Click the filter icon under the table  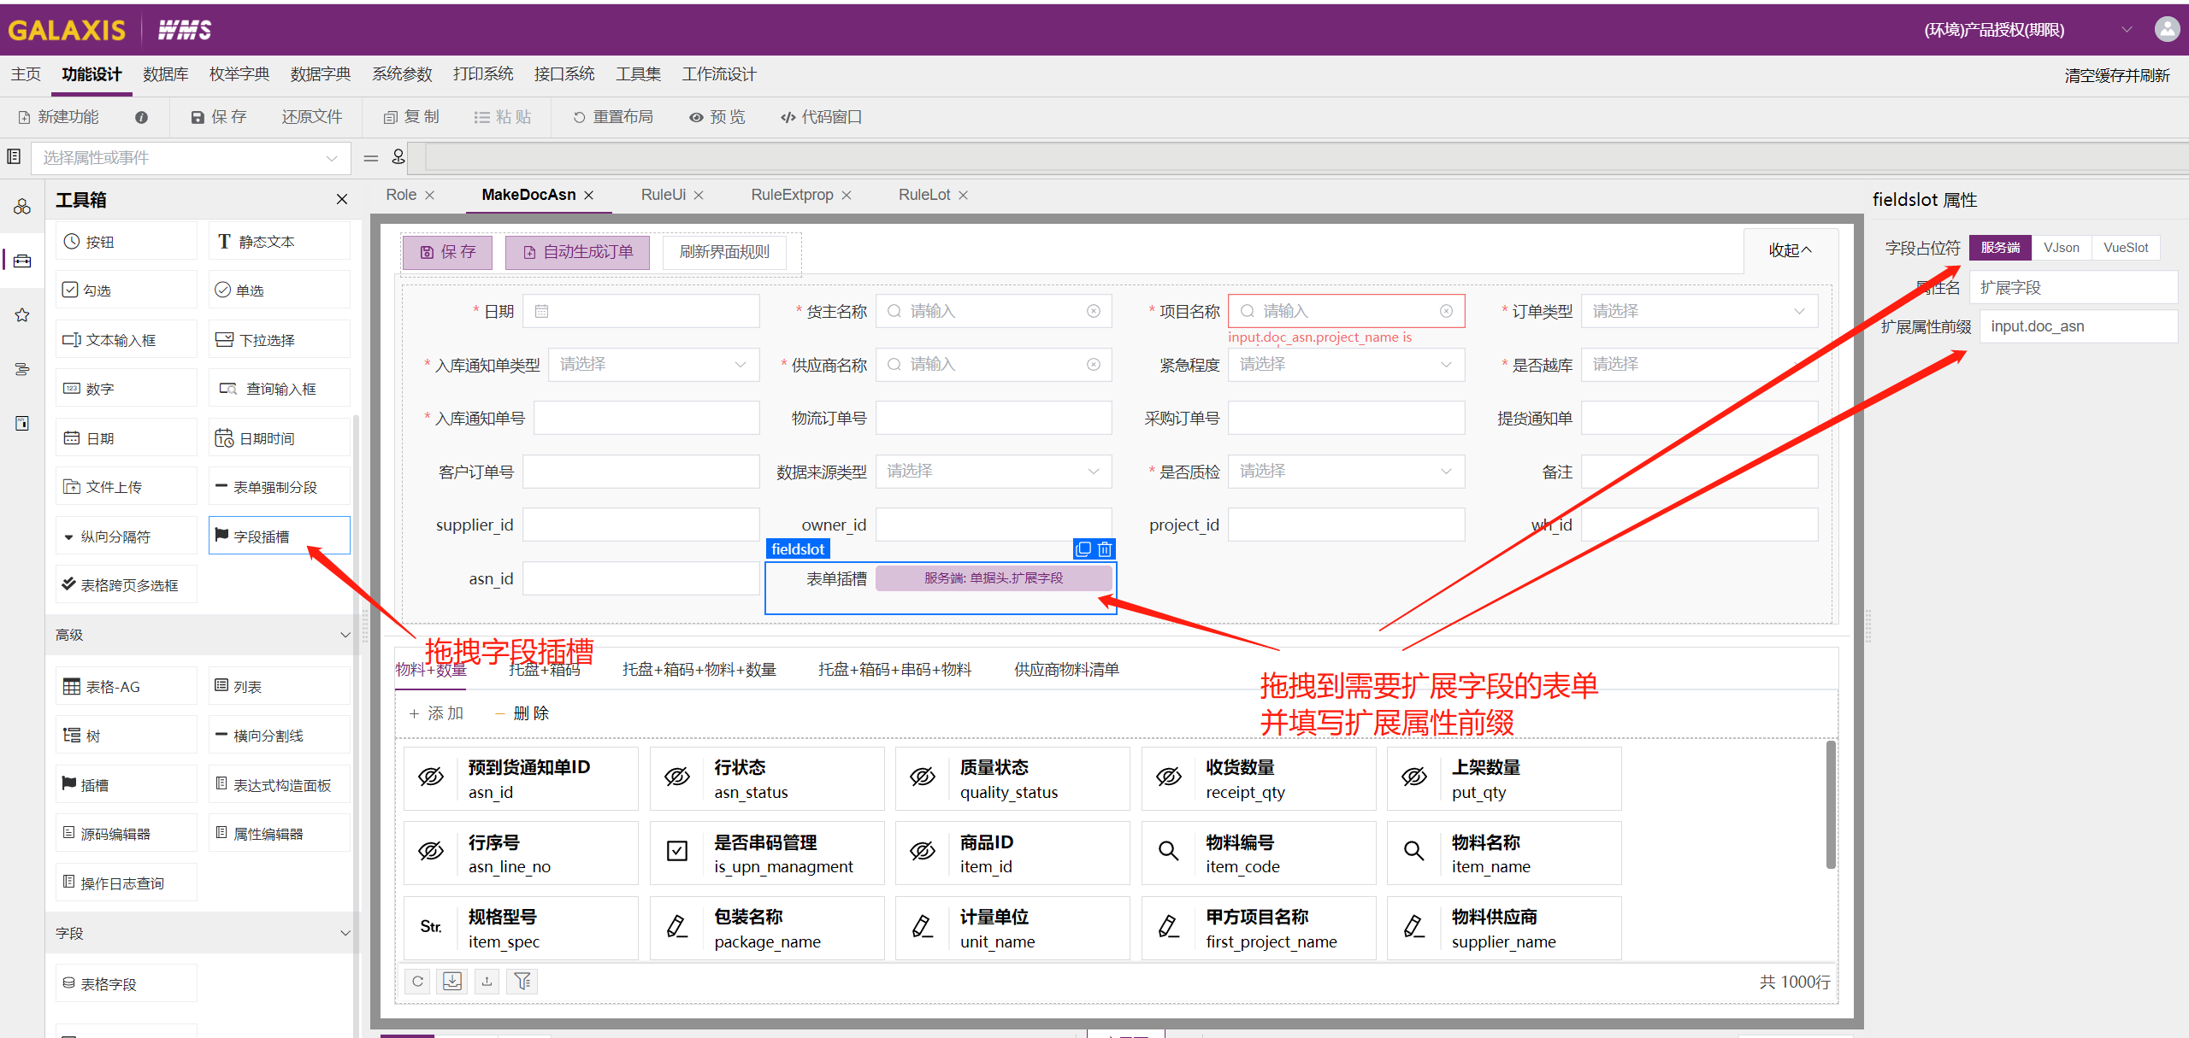pyautogui.click(x=522, y=982)
